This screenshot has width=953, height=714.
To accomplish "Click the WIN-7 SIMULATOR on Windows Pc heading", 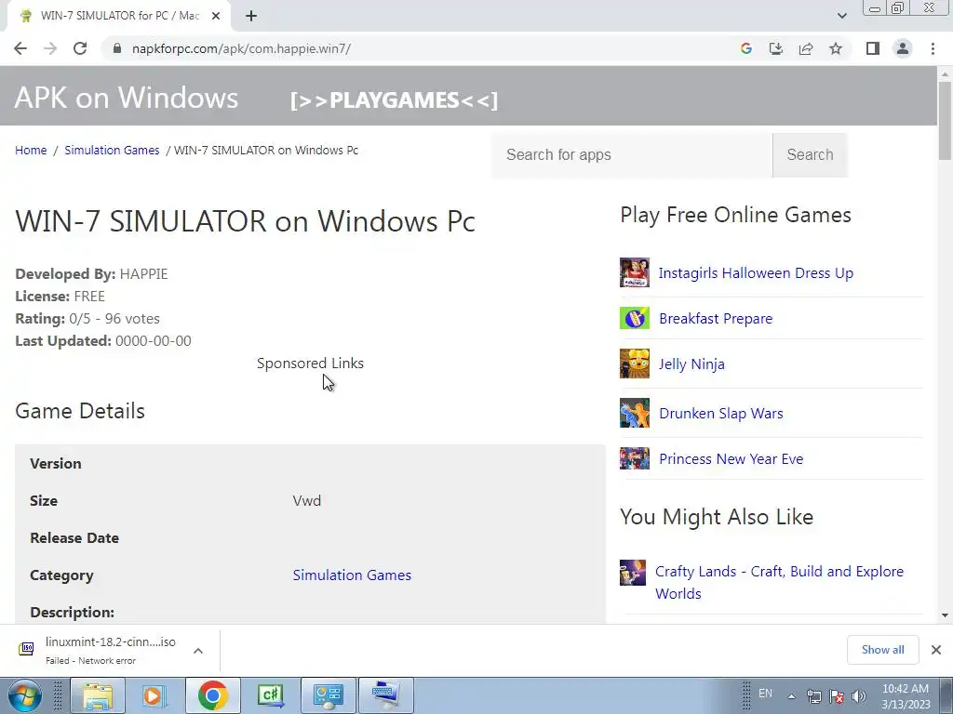I will click(245, 221).
